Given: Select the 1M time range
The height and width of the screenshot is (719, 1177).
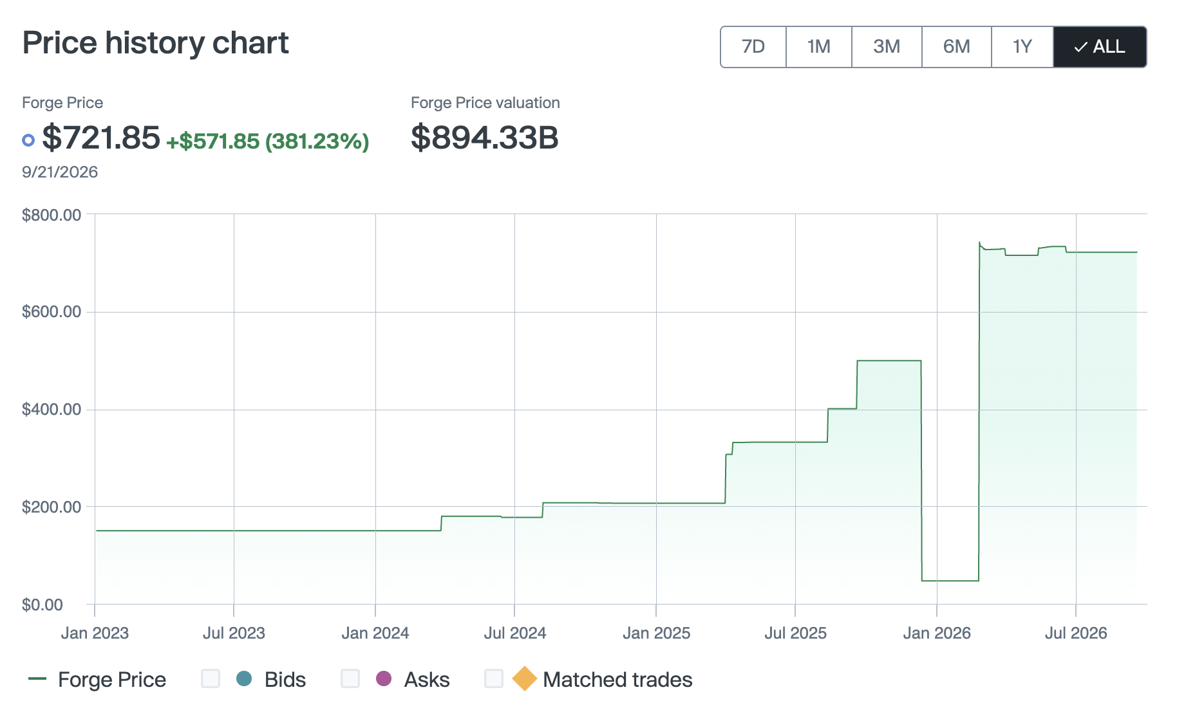Looking at the screenshot, I should [x=819, y=47].
